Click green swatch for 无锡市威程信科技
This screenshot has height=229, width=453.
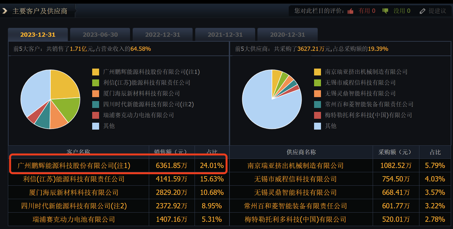point(318,83)
